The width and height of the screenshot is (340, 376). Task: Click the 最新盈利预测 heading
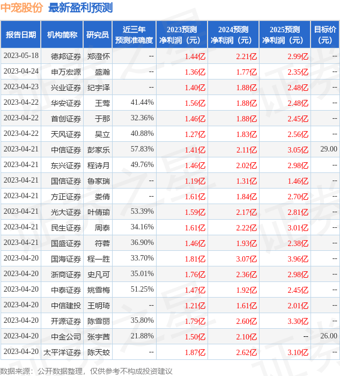pos(80,8)
